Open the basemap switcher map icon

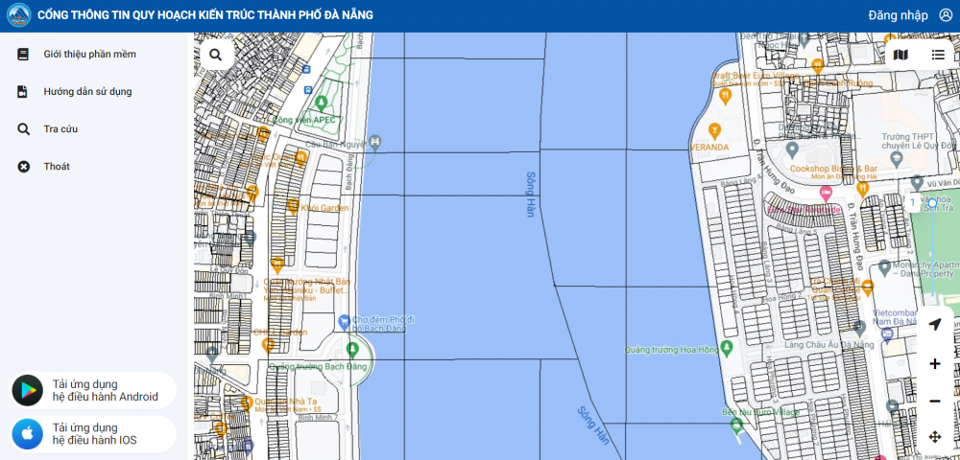click(x=900, y=55)
